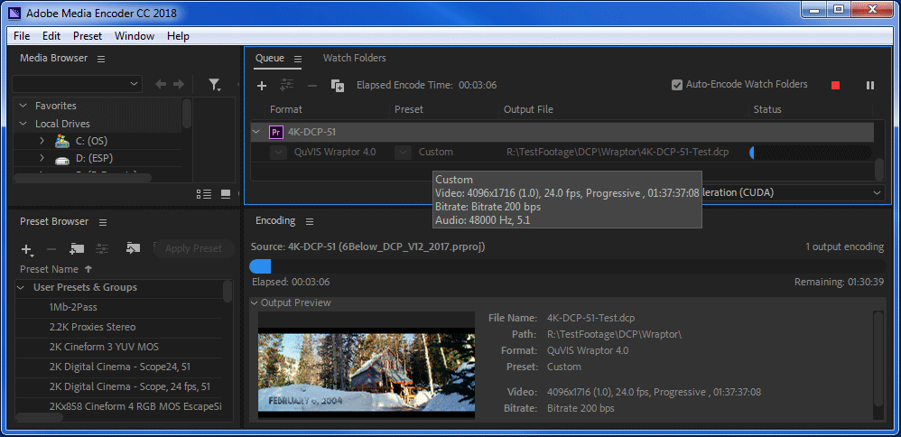Click the Media Browser back arrow
This screenshot has height=437, width=901.
coord(162,85)
